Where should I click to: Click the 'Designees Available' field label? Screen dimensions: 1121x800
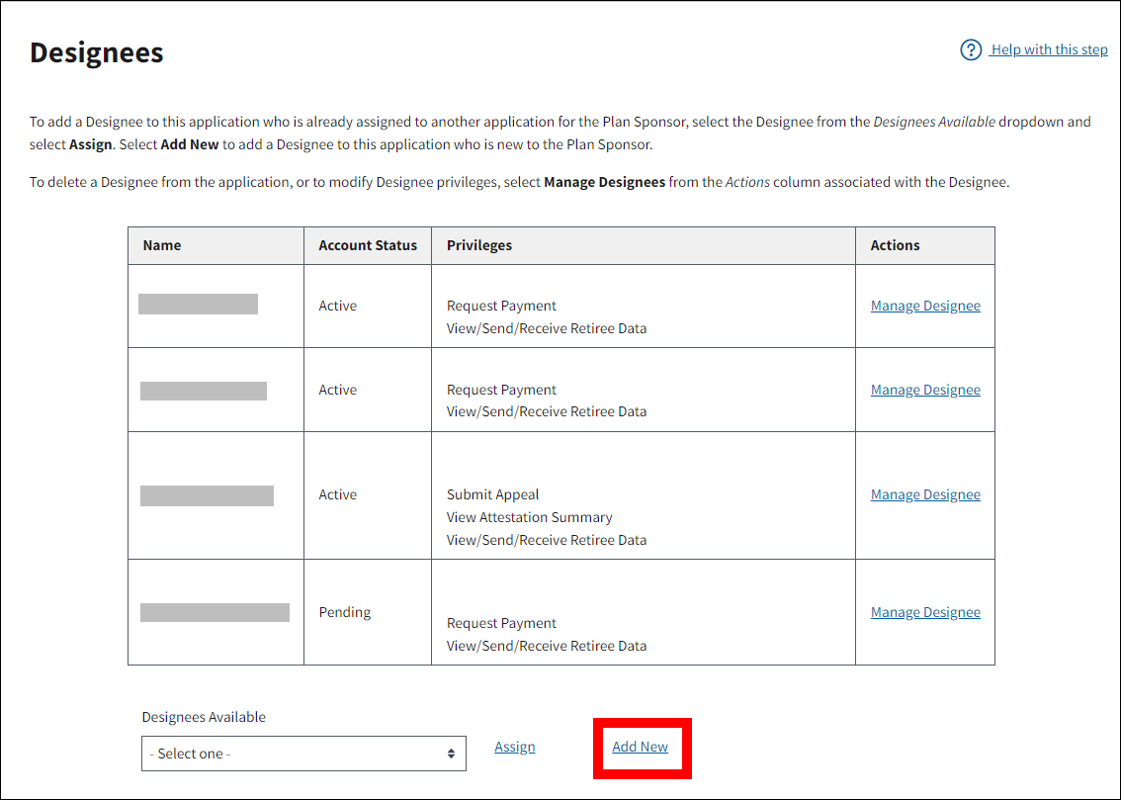pos(204,717)
